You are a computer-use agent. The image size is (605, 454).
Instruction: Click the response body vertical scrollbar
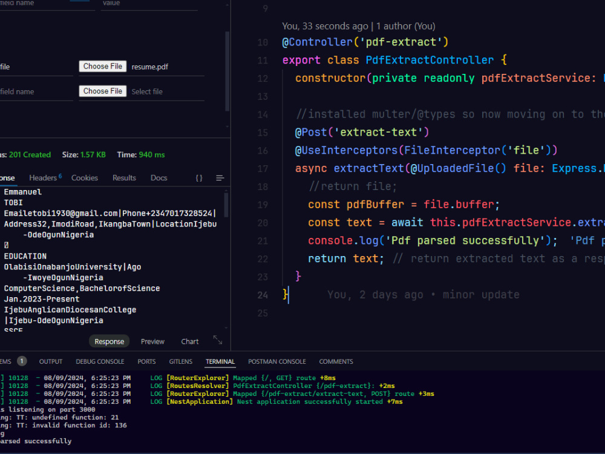[226, 205]
